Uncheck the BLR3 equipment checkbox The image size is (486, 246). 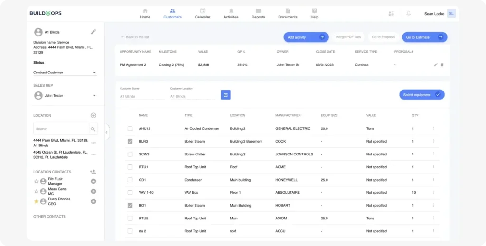(130, 141)
